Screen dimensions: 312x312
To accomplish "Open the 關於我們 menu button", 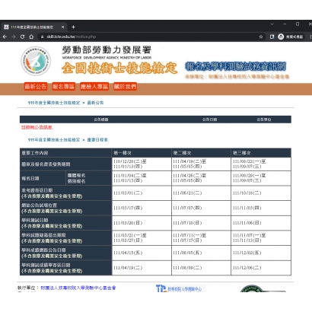I will pos(125,87).
